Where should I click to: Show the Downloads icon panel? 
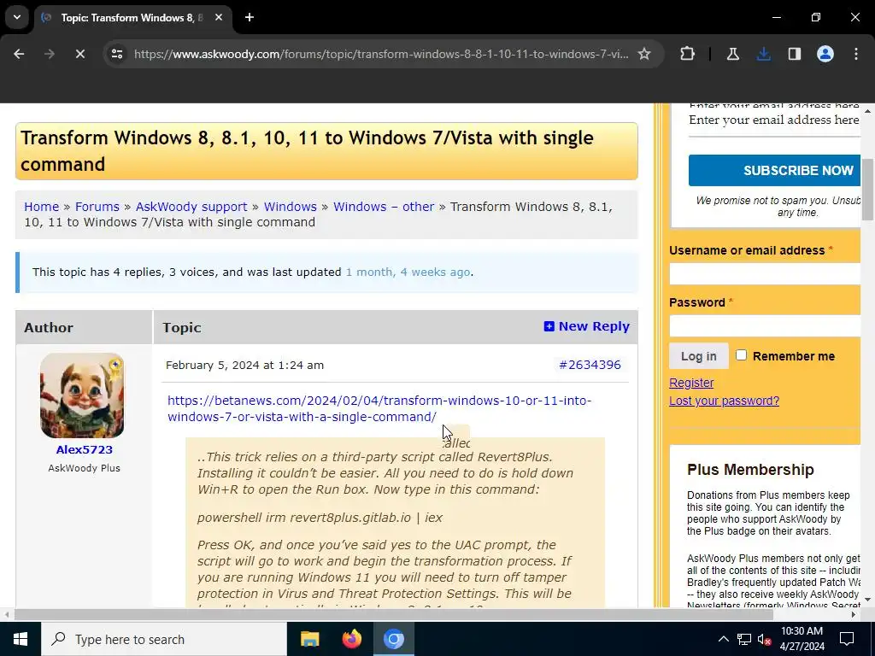coord(763,54)
